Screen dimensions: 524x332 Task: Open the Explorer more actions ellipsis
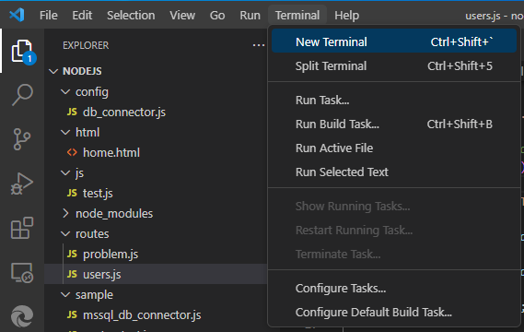point(259,45)
